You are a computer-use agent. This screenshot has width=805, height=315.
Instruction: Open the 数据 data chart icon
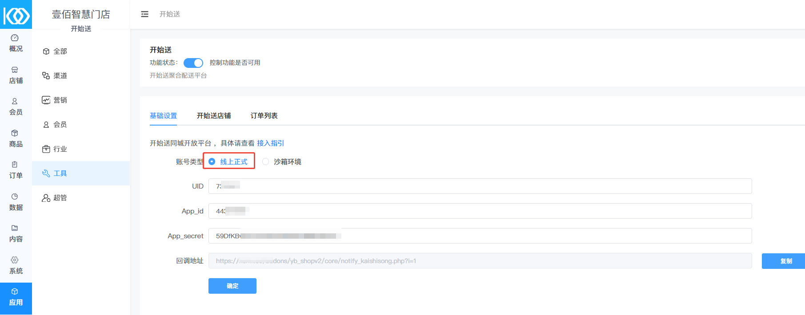tap(15, 197)
